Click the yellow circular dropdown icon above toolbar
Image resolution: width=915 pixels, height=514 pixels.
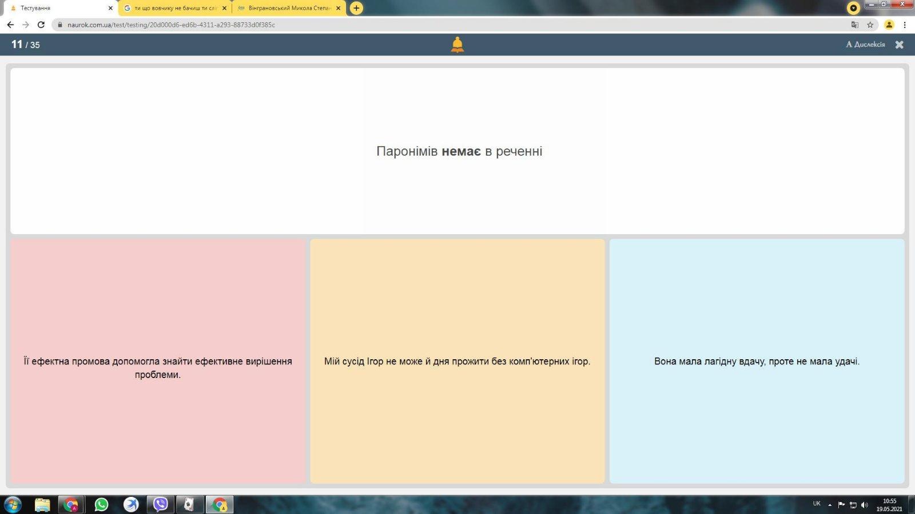pos(853,8)
